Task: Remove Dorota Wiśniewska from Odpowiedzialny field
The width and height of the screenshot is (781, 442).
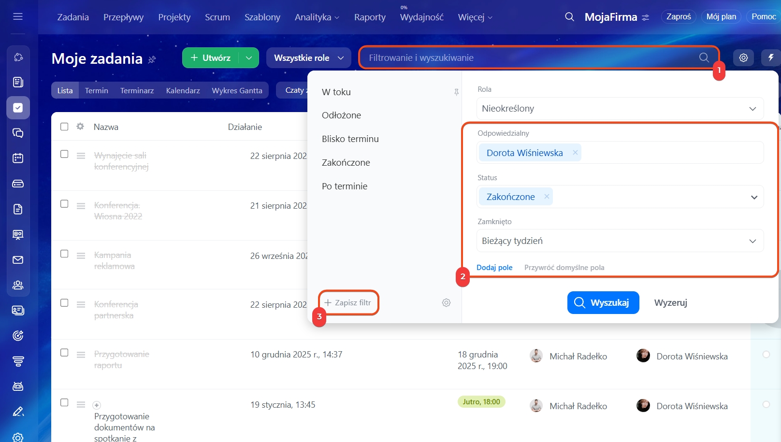Action: pos(575,153)
